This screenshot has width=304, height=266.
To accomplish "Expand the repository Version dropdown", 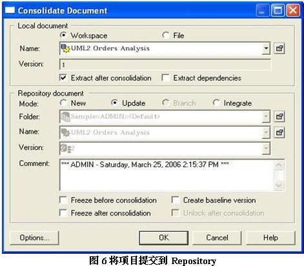I will [266, 148].
